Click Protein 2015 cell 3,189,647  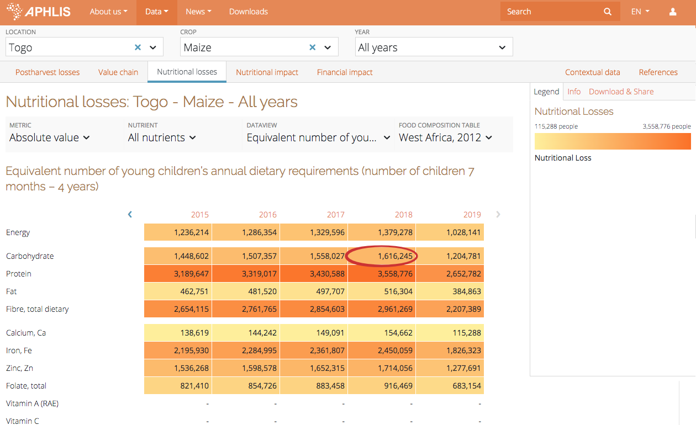[178, 274]
